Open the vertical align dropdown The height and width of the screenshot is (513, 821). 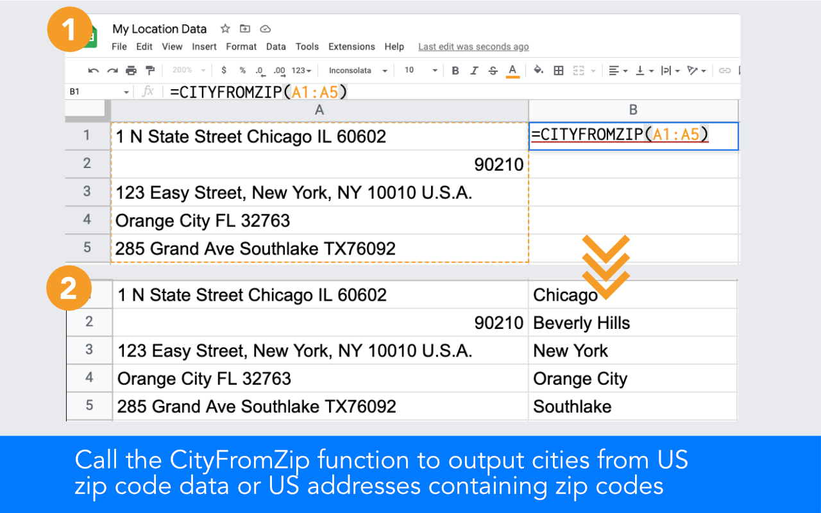644,71
